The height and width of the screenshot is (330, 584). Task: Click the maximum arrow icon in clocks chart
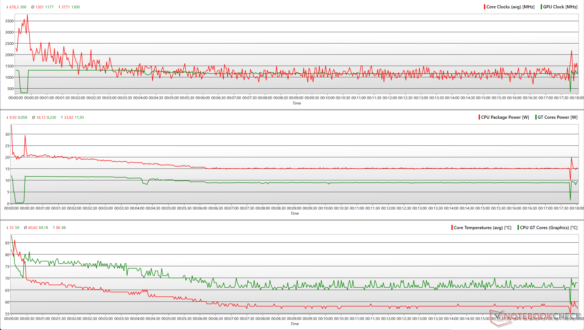point(59,7)
